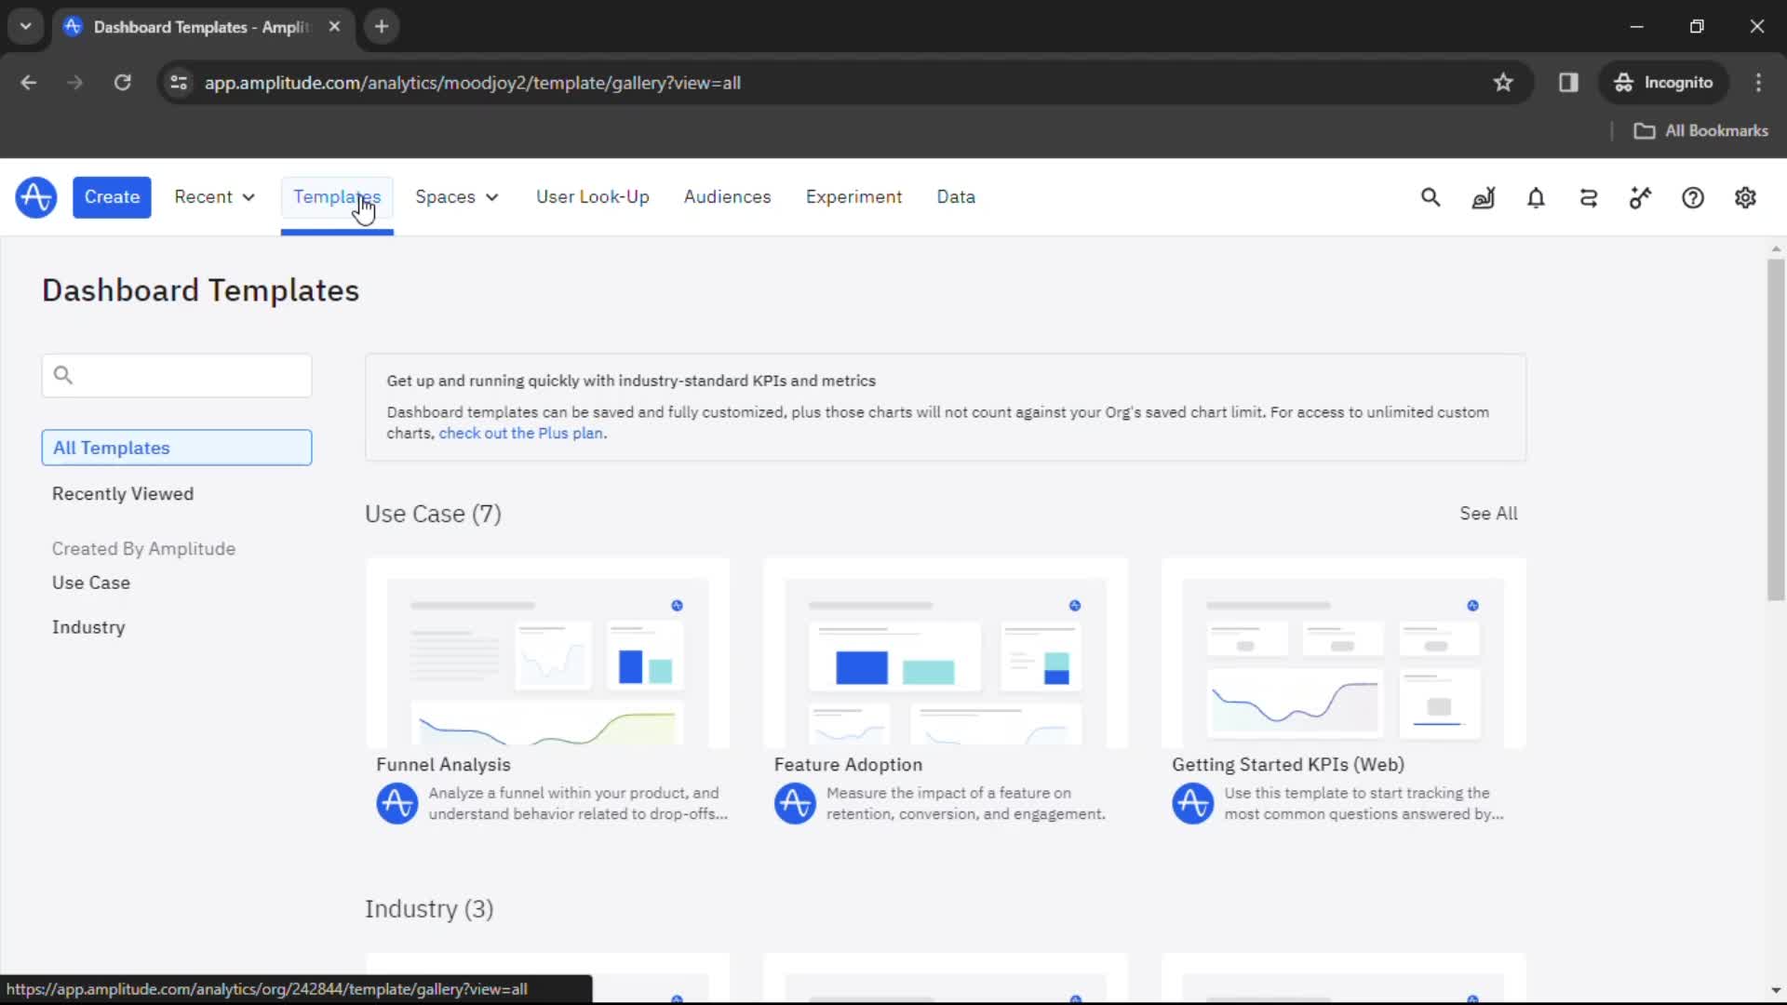This screenshot has width=1787, height=1005.
Task: Click the notifications bell icon
Action: coord(1536,196)
